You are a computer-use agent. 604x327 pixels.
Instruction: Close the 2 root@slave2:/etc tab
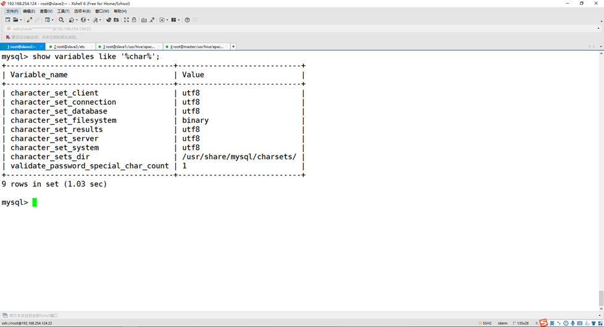tap(91, 46)
